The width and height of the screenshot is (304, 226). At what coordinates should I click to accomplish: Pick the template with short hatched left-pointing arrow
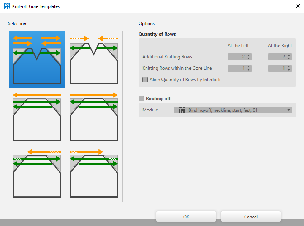[36, 173]
